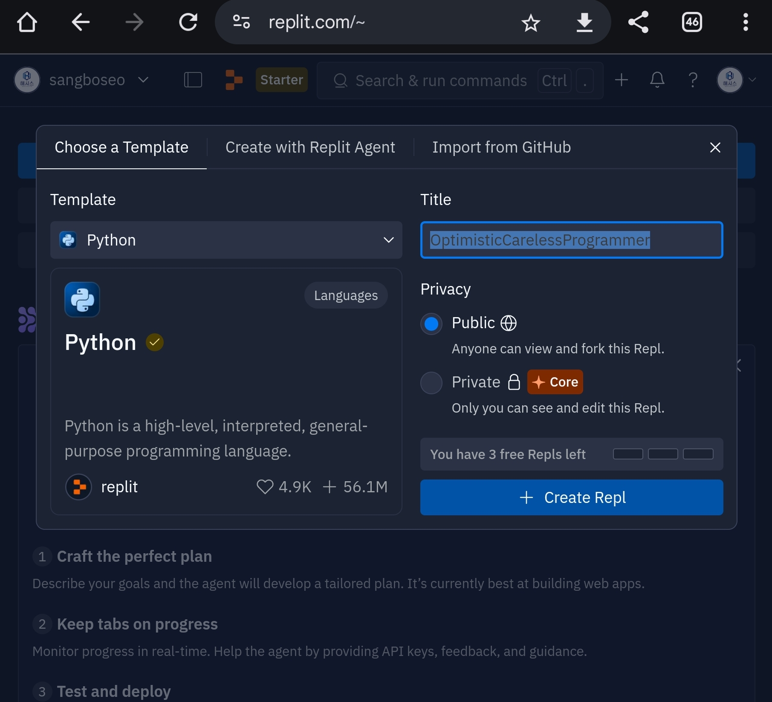772x702 pixels.
Task: Close the create Repl dialog
Action: [x=715, y=147]
